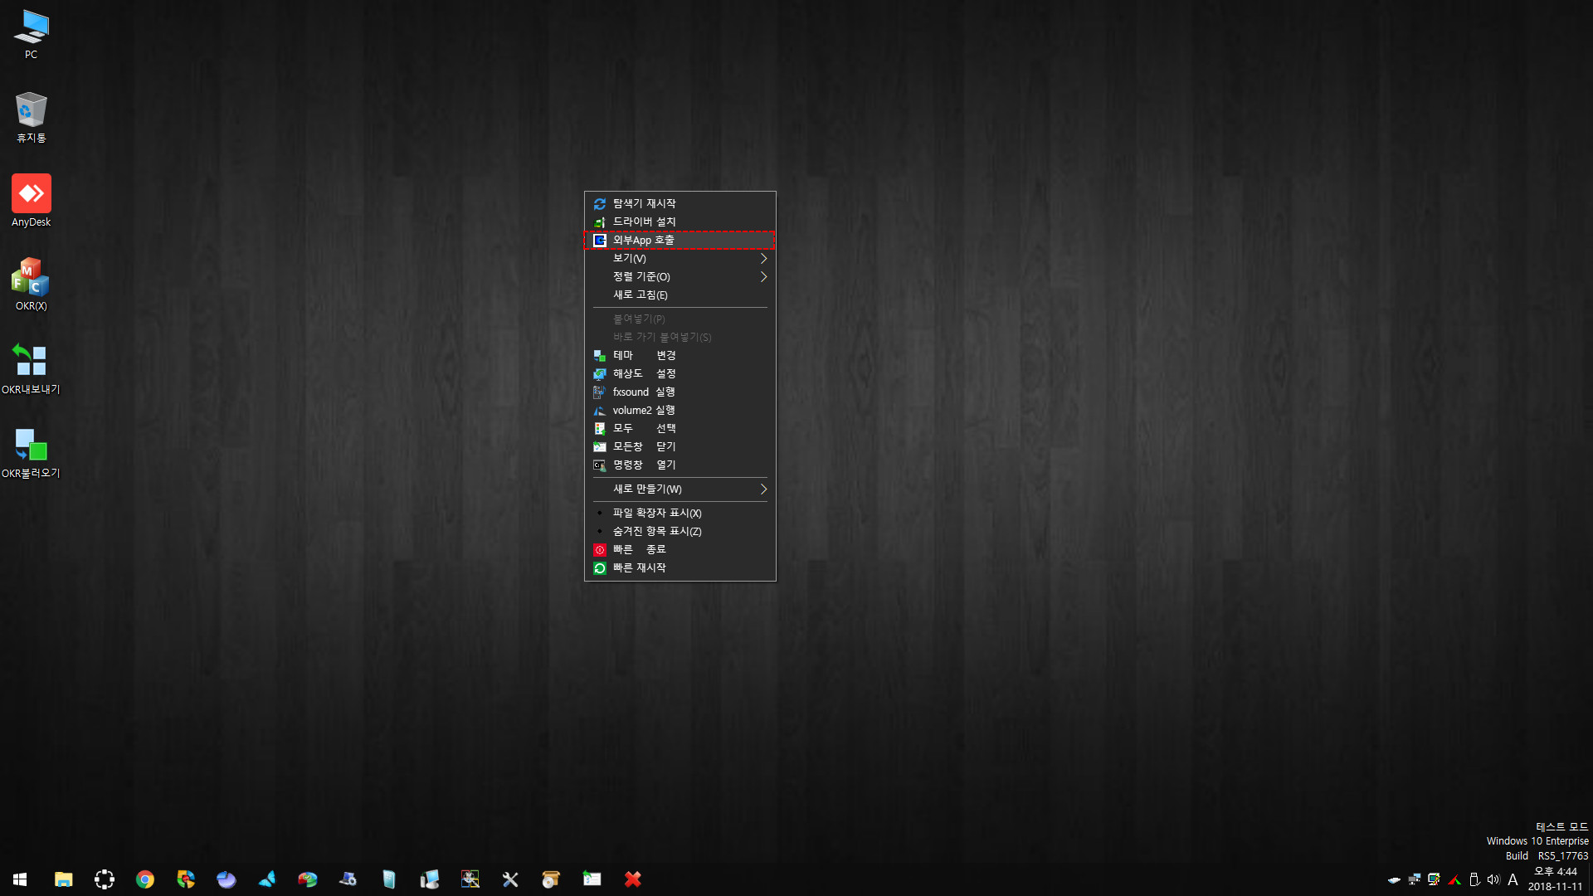Open the speaker volume tray icon

click(x=1493, y=879)
